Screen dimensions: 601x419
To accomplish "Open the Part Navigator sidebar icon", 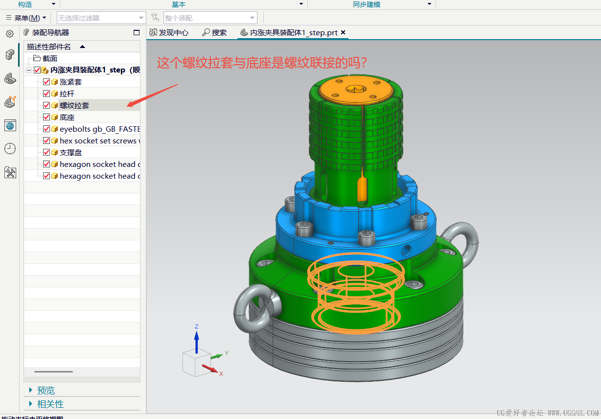I will tap(10, 78).
